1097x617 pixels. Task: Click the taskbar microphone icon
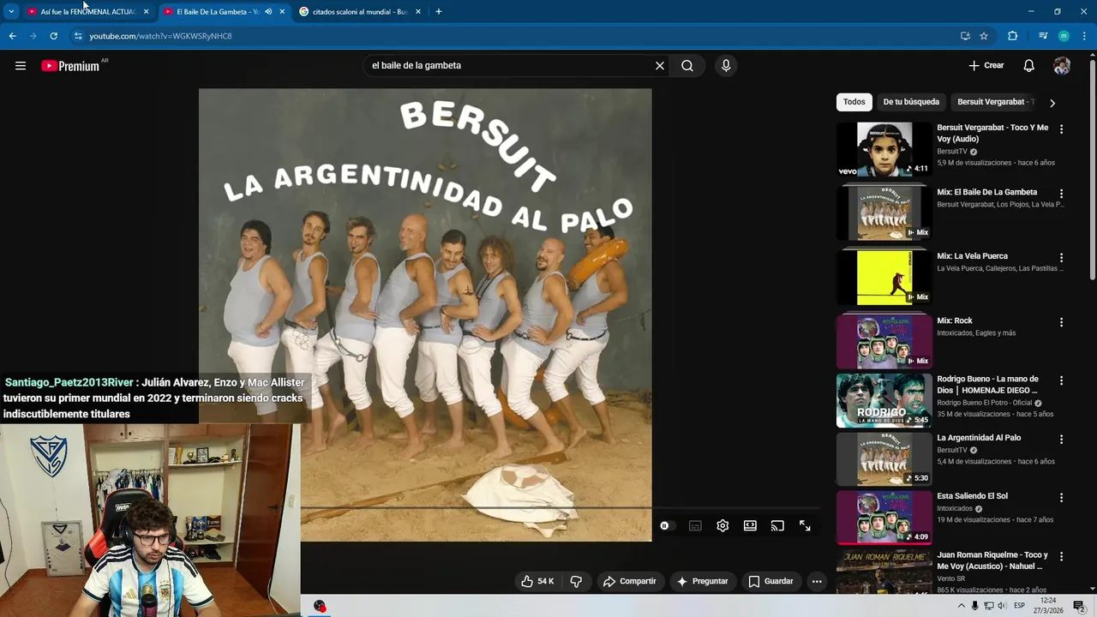click(974, 606)
